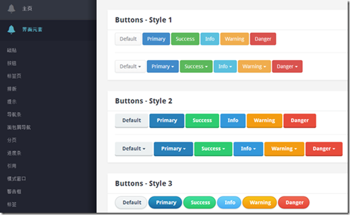350x215 pixels.
Task: Click the Style 1 Default button
Action: [x=128, y=39]
